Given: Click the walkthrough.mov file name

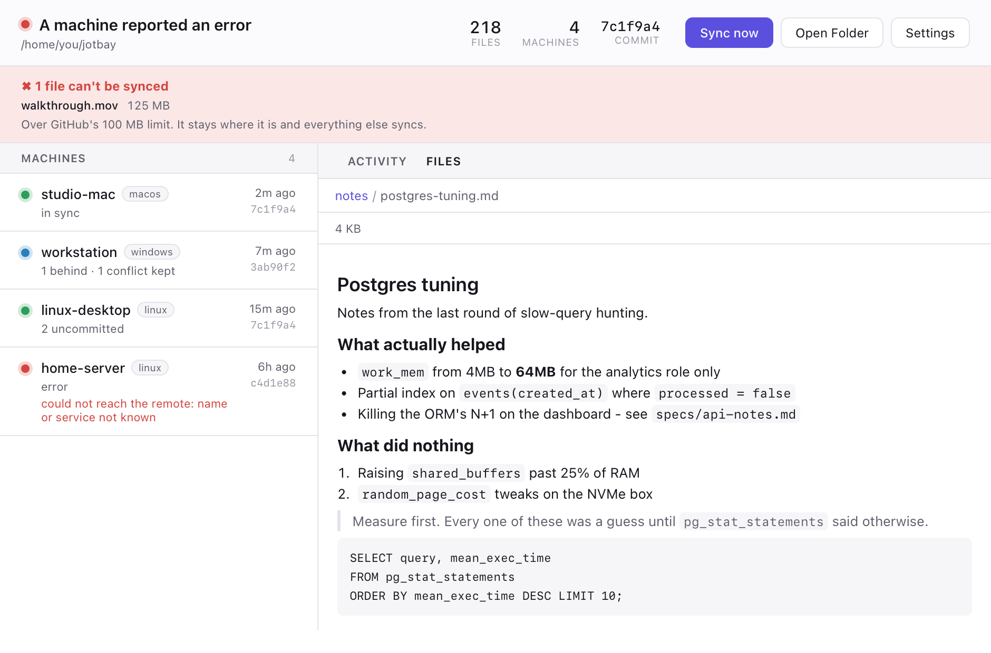Looking at the screenshot, I should (x=70, y=105).
